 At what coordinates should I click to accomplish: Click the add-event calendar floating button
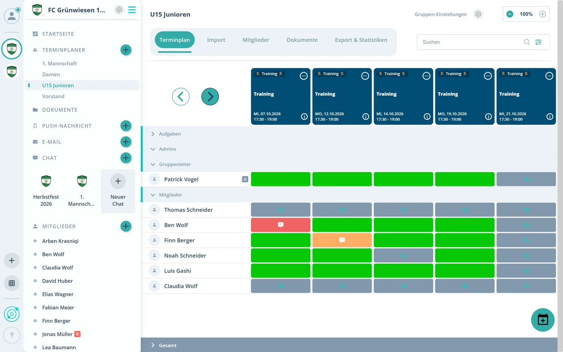click(x=543, y=320)
